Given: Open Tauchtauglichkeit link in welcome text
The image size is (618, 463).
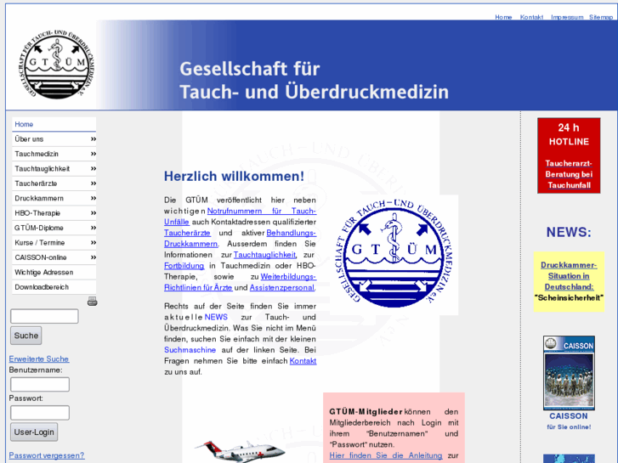Looking at the screenshot, I should point(264,255).
